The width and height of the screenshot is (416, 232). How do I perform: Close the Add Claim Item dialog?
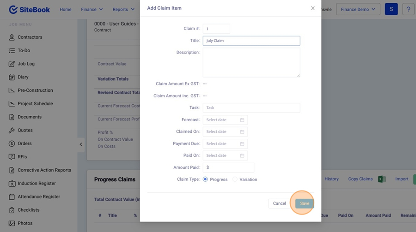[313, 8]
